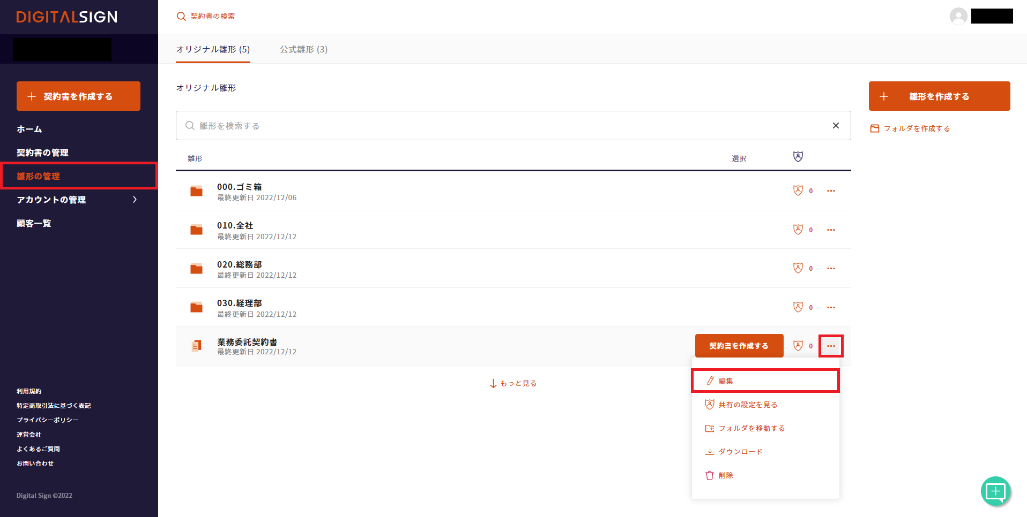
Task: Click 契約書を作成する for 業務委託契約書
Action: [739, 346]
